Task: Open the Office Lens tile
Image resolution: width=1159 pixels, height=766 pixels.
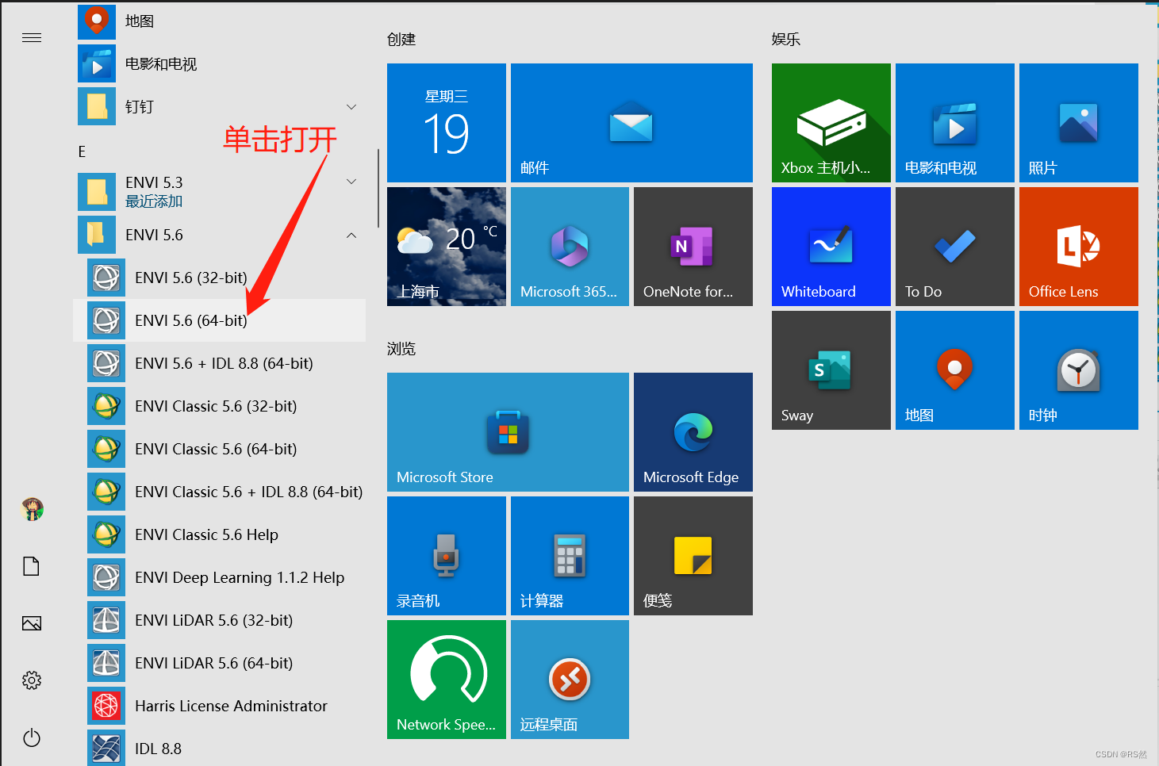Action: (1079, 247)
